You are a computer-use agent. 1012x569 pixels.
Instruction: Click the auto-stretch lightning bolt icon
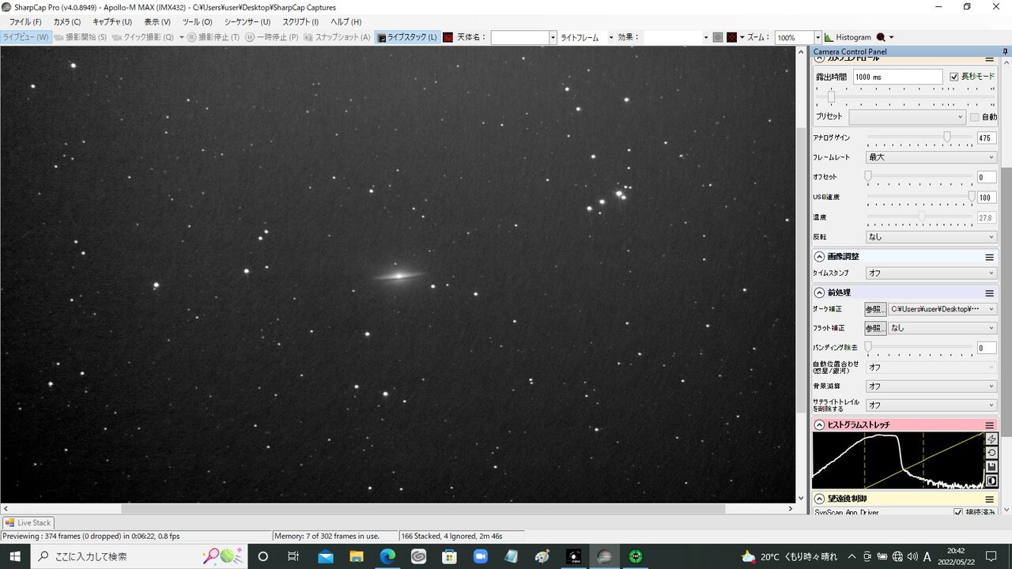pos(991,439)
